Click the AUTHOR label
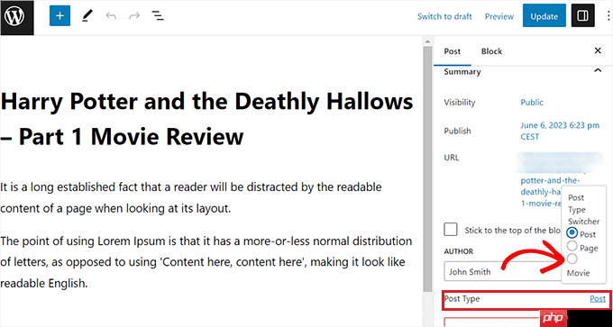613x327 pixels. pos(459,251)
